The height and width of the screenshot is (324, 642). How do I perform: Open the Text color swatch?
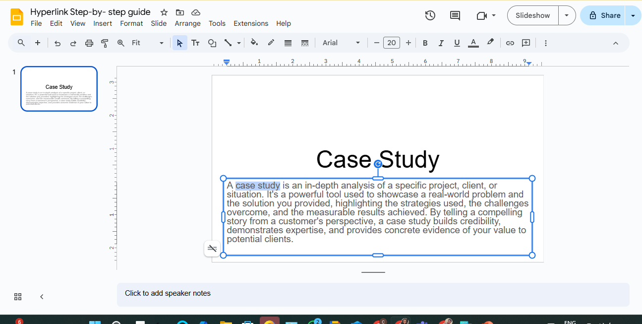473,43
